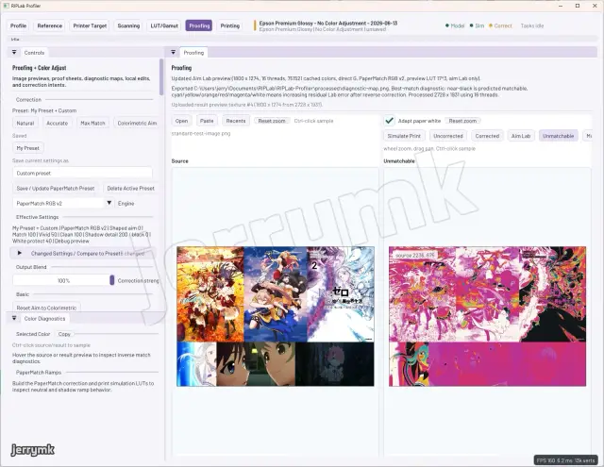The image size is (604, 467).
Task: Apply the Colorimetric Aim preset
Action: click(x=137, y=124)
